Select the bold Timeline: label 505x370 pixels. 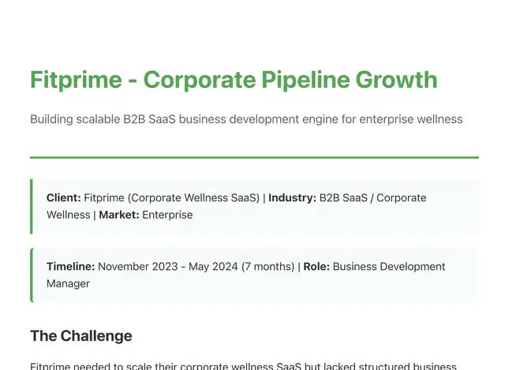click(71, 267)
